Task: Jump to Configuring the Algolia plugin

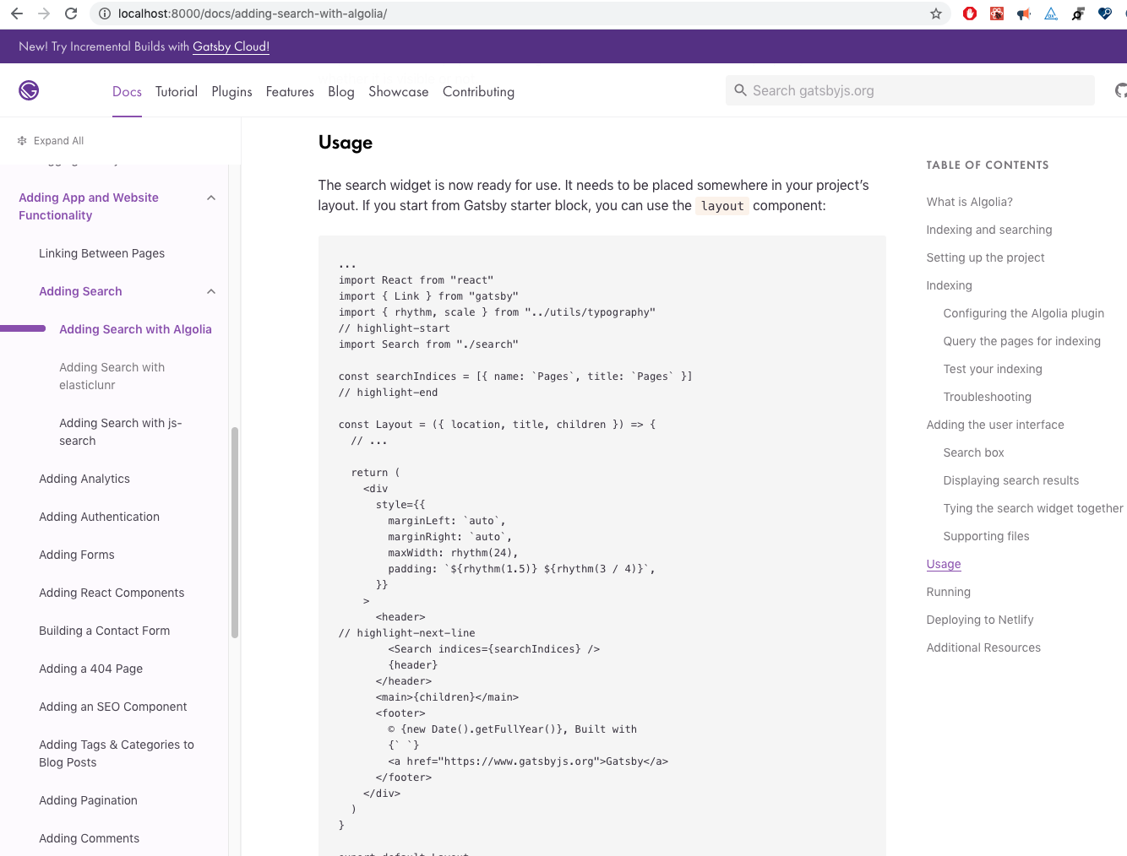Action: click(x=1024, y=313)
